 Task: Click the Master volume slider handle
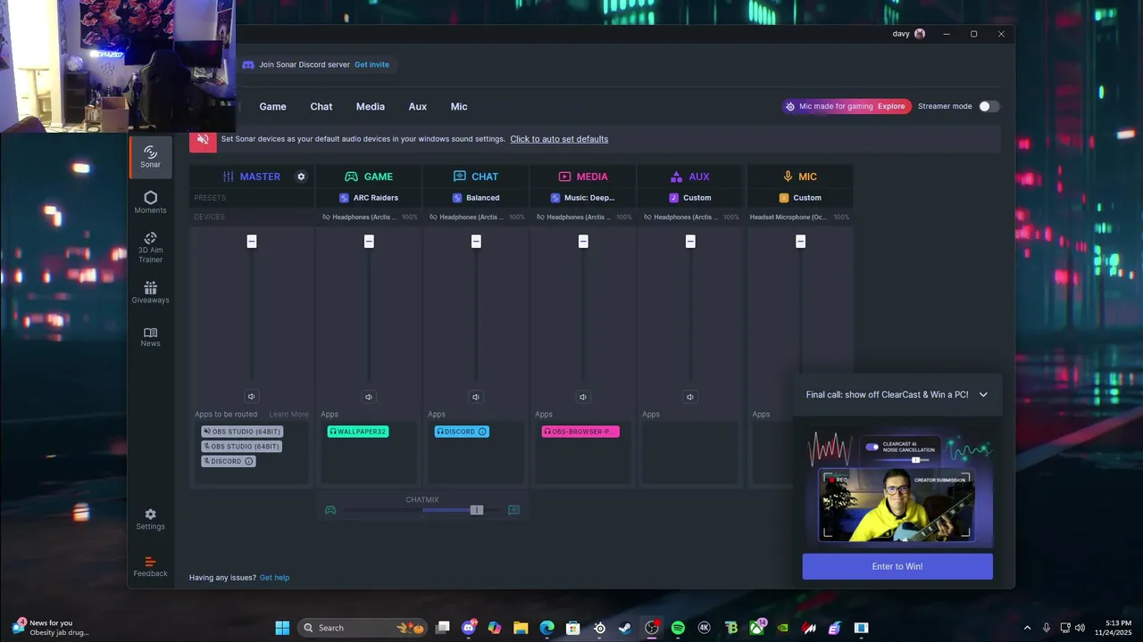pos(252,242)
